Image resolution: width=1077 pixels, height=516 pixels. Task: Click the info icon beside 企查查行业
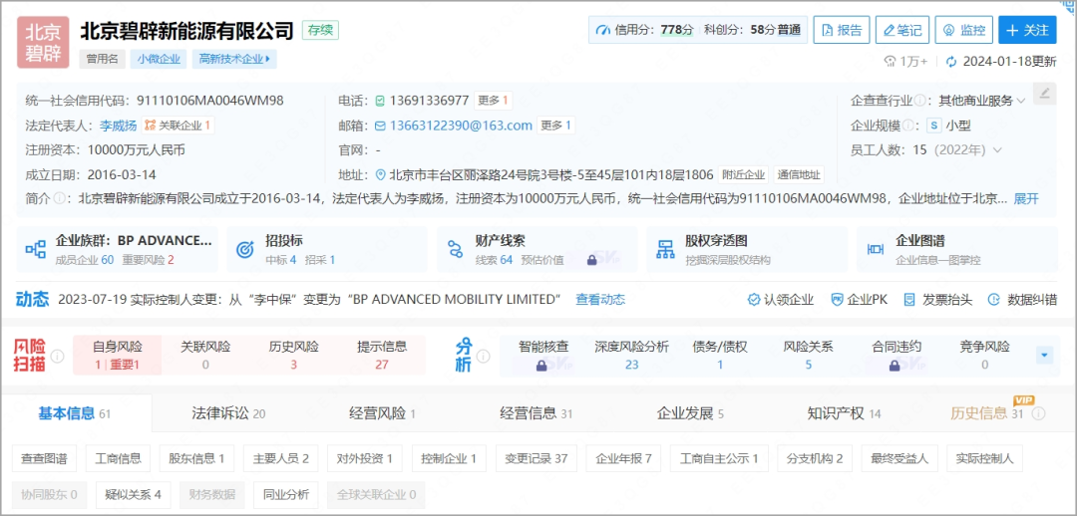919,101
